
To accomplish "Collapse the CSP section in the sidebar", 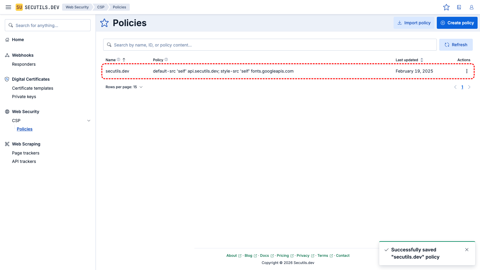I will click(88, 120).
